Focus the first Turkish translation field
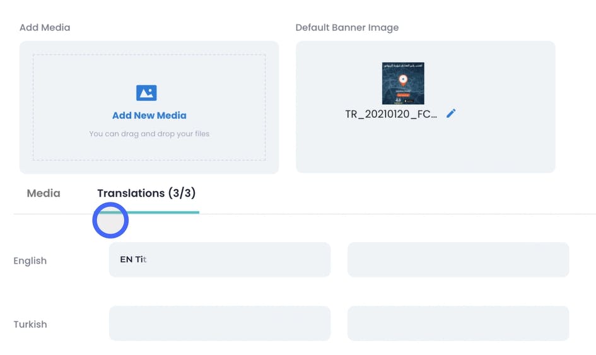Screen dimensions: 596x355 219,323
